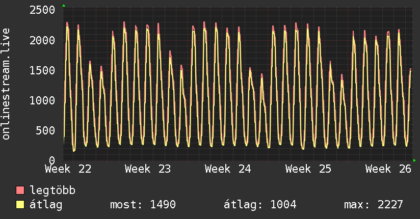This screenshot has height=219, width=420.
Task: Click the Week 23 axis label
Action: pos(148,169)
